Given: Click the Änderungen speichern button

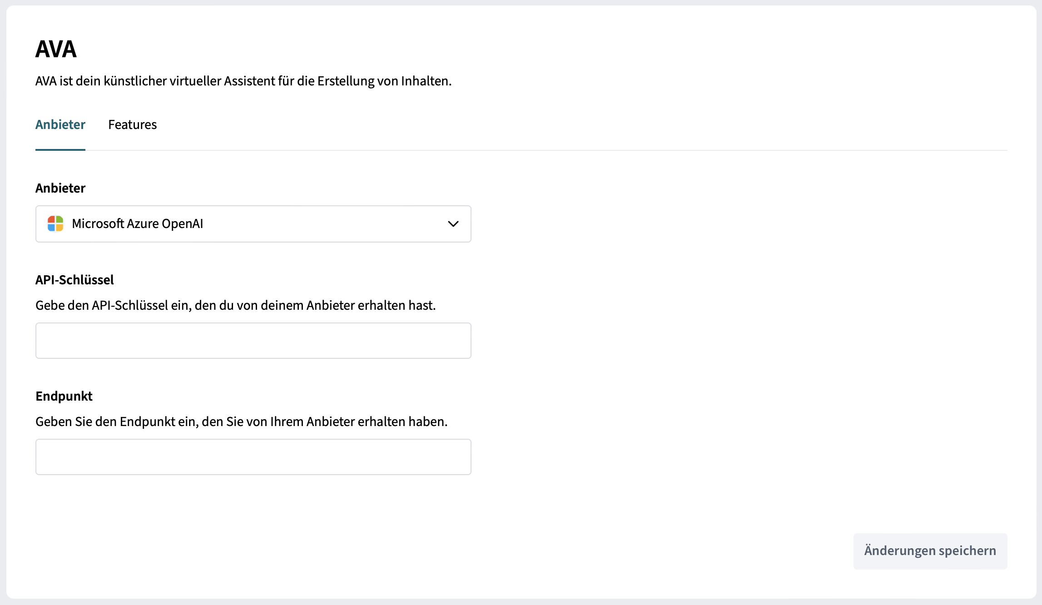Looking at the screenshot, I should (929, 550).
